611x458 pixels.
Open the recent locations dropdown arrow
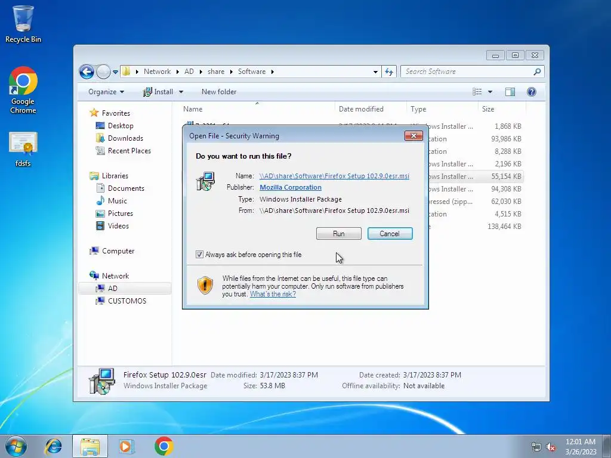click(115, 72)
